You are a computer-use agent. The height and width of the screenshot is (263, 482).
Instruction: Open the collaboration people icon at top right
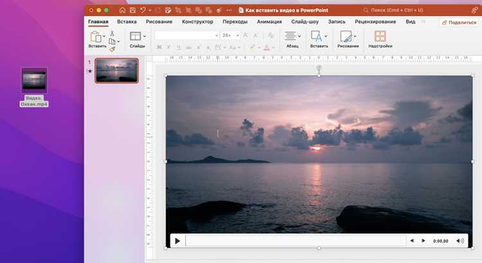tap(475, 10)
